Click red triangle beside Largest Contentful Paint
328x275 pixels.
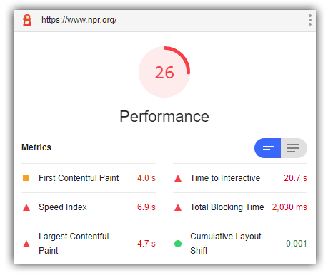click(26, 244)
